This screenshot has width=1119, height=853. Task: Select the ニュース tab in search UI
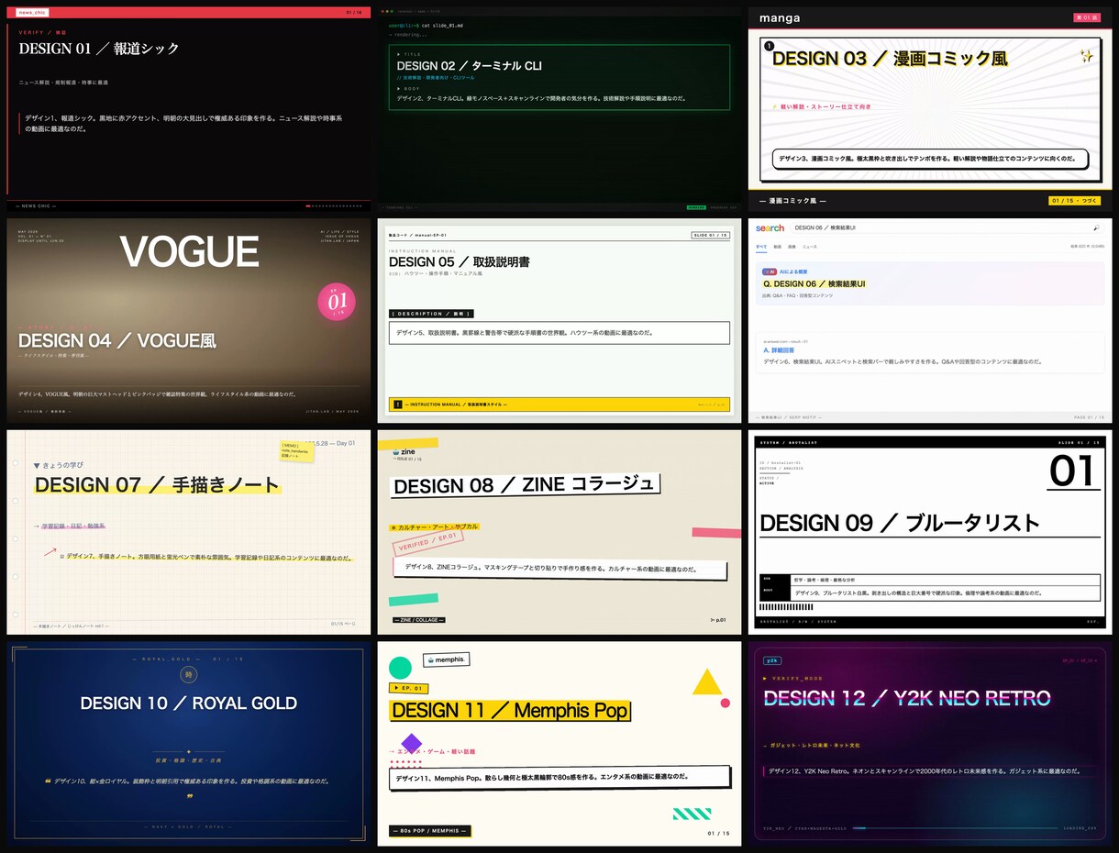(x=810, y=246)
